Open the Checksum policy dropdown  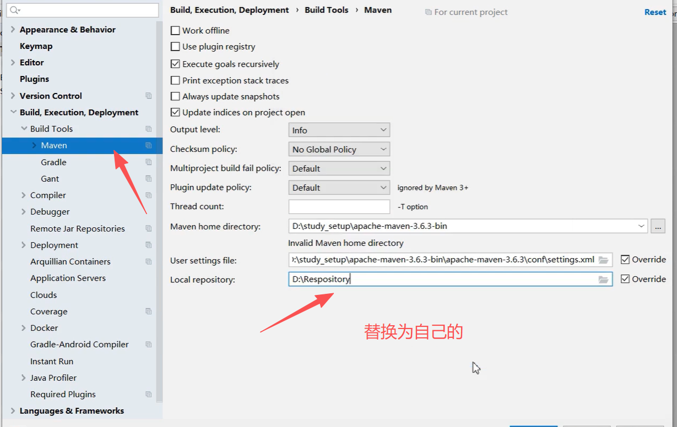pyautogui.click(x=339, y=149)
